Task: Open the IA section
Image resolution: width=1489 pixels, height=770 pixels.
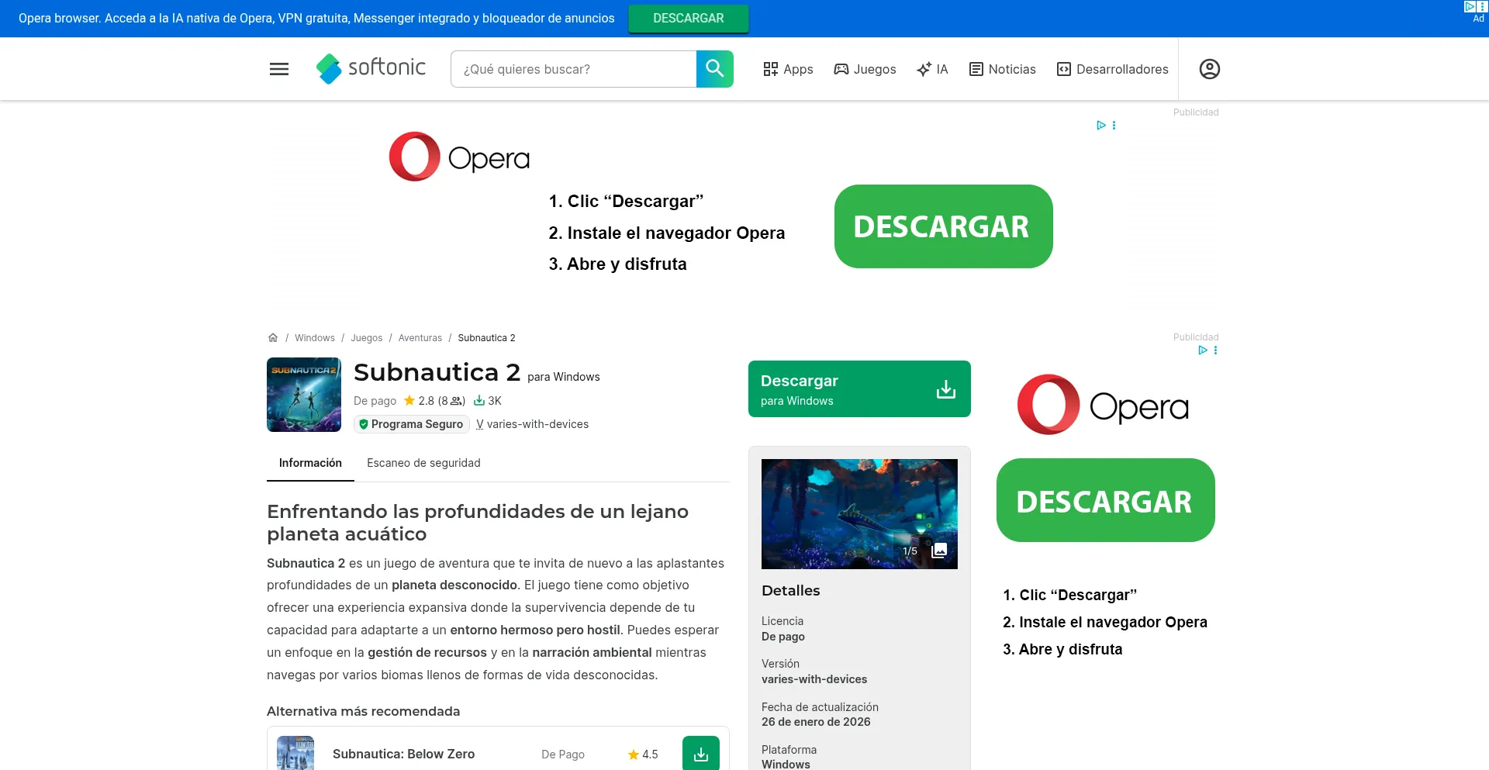Action: [932, 69]
